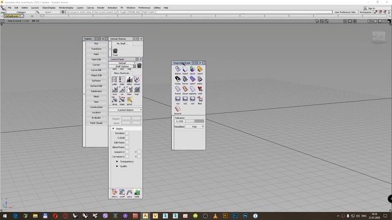Open the File menu
The height and width of the screenshot is (220, 392).
[10, 8]
